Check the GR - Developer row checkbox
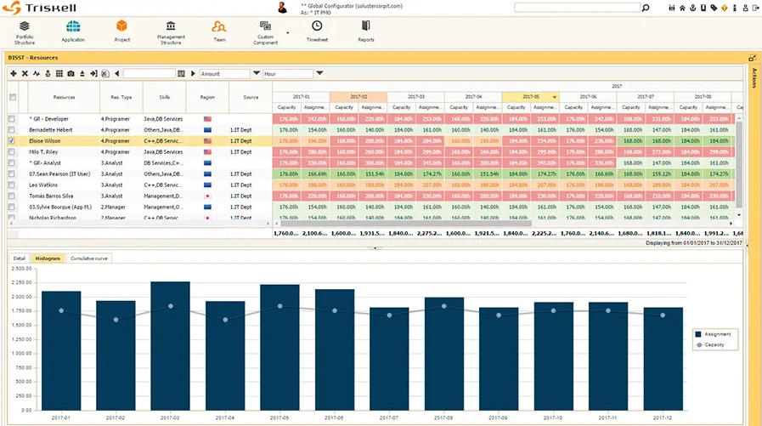762x426 pixels. 12,119
